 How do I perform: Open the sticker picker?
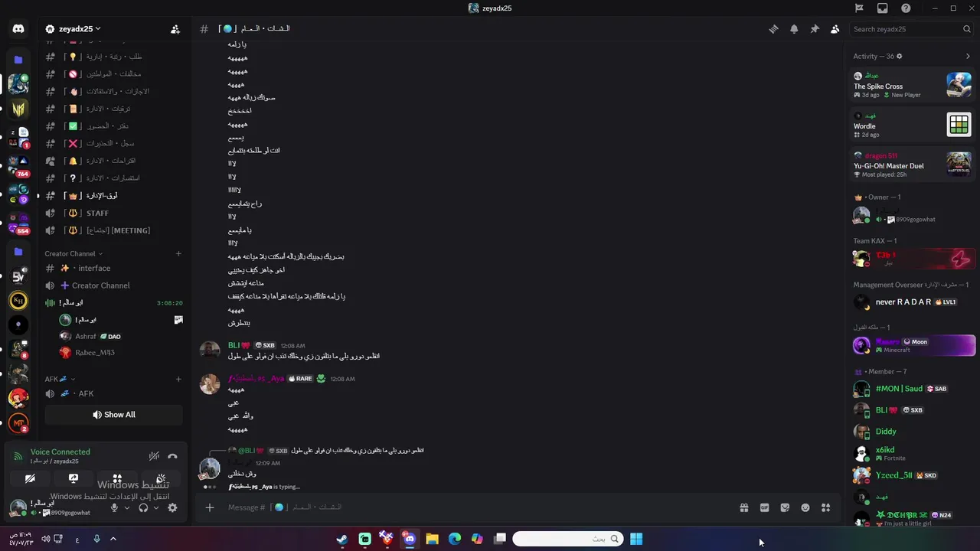coord(785,507)
